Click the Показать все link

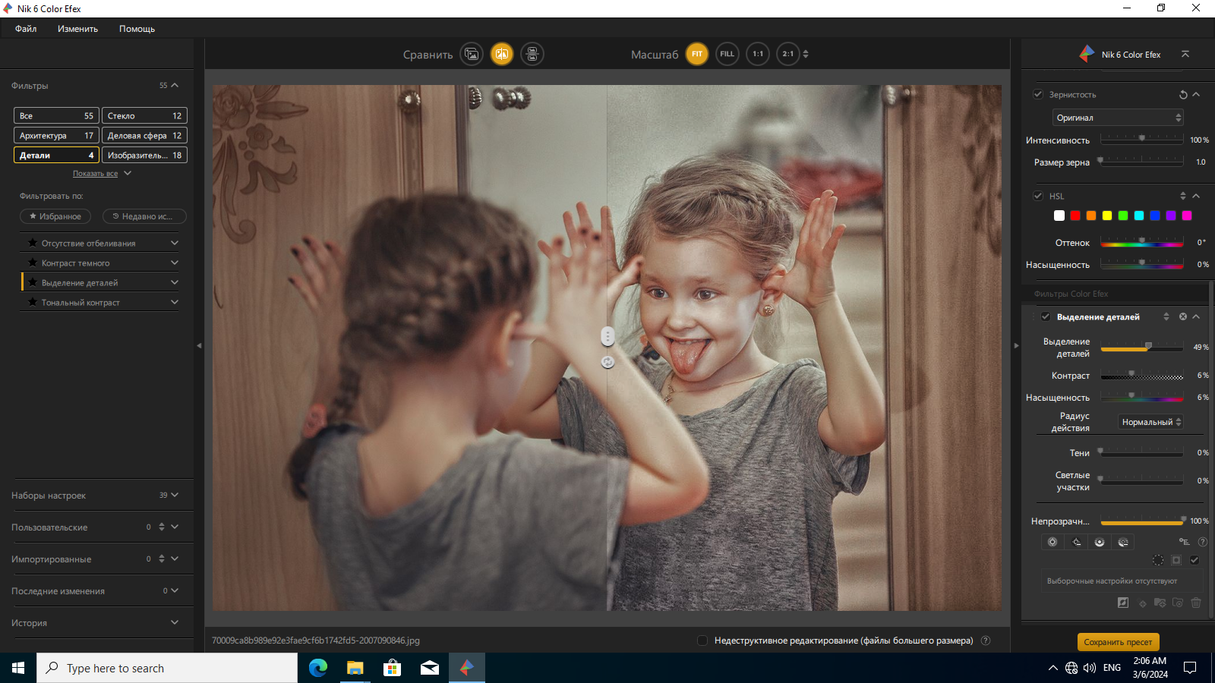(x=95, y=174)
